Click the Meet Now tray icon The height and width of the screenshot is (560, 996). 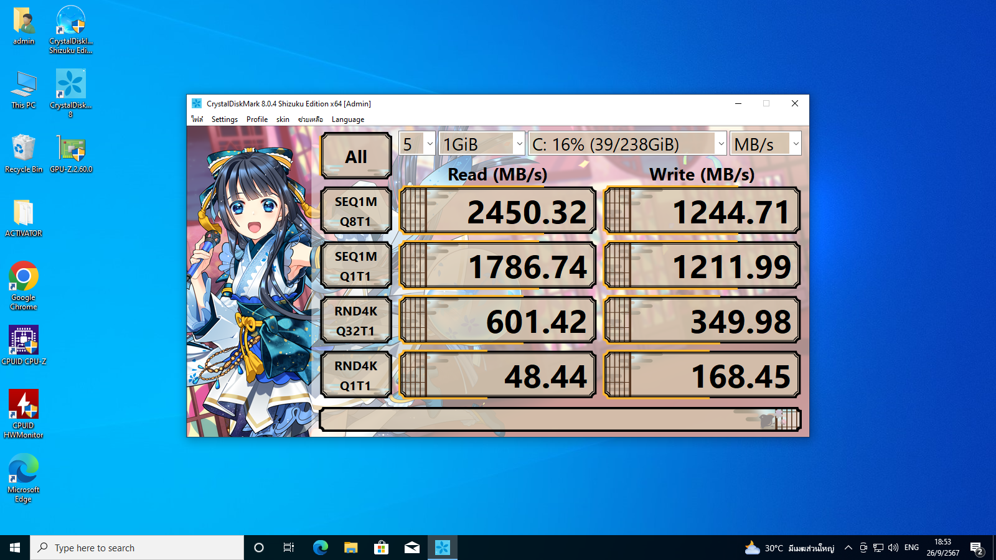863,548
